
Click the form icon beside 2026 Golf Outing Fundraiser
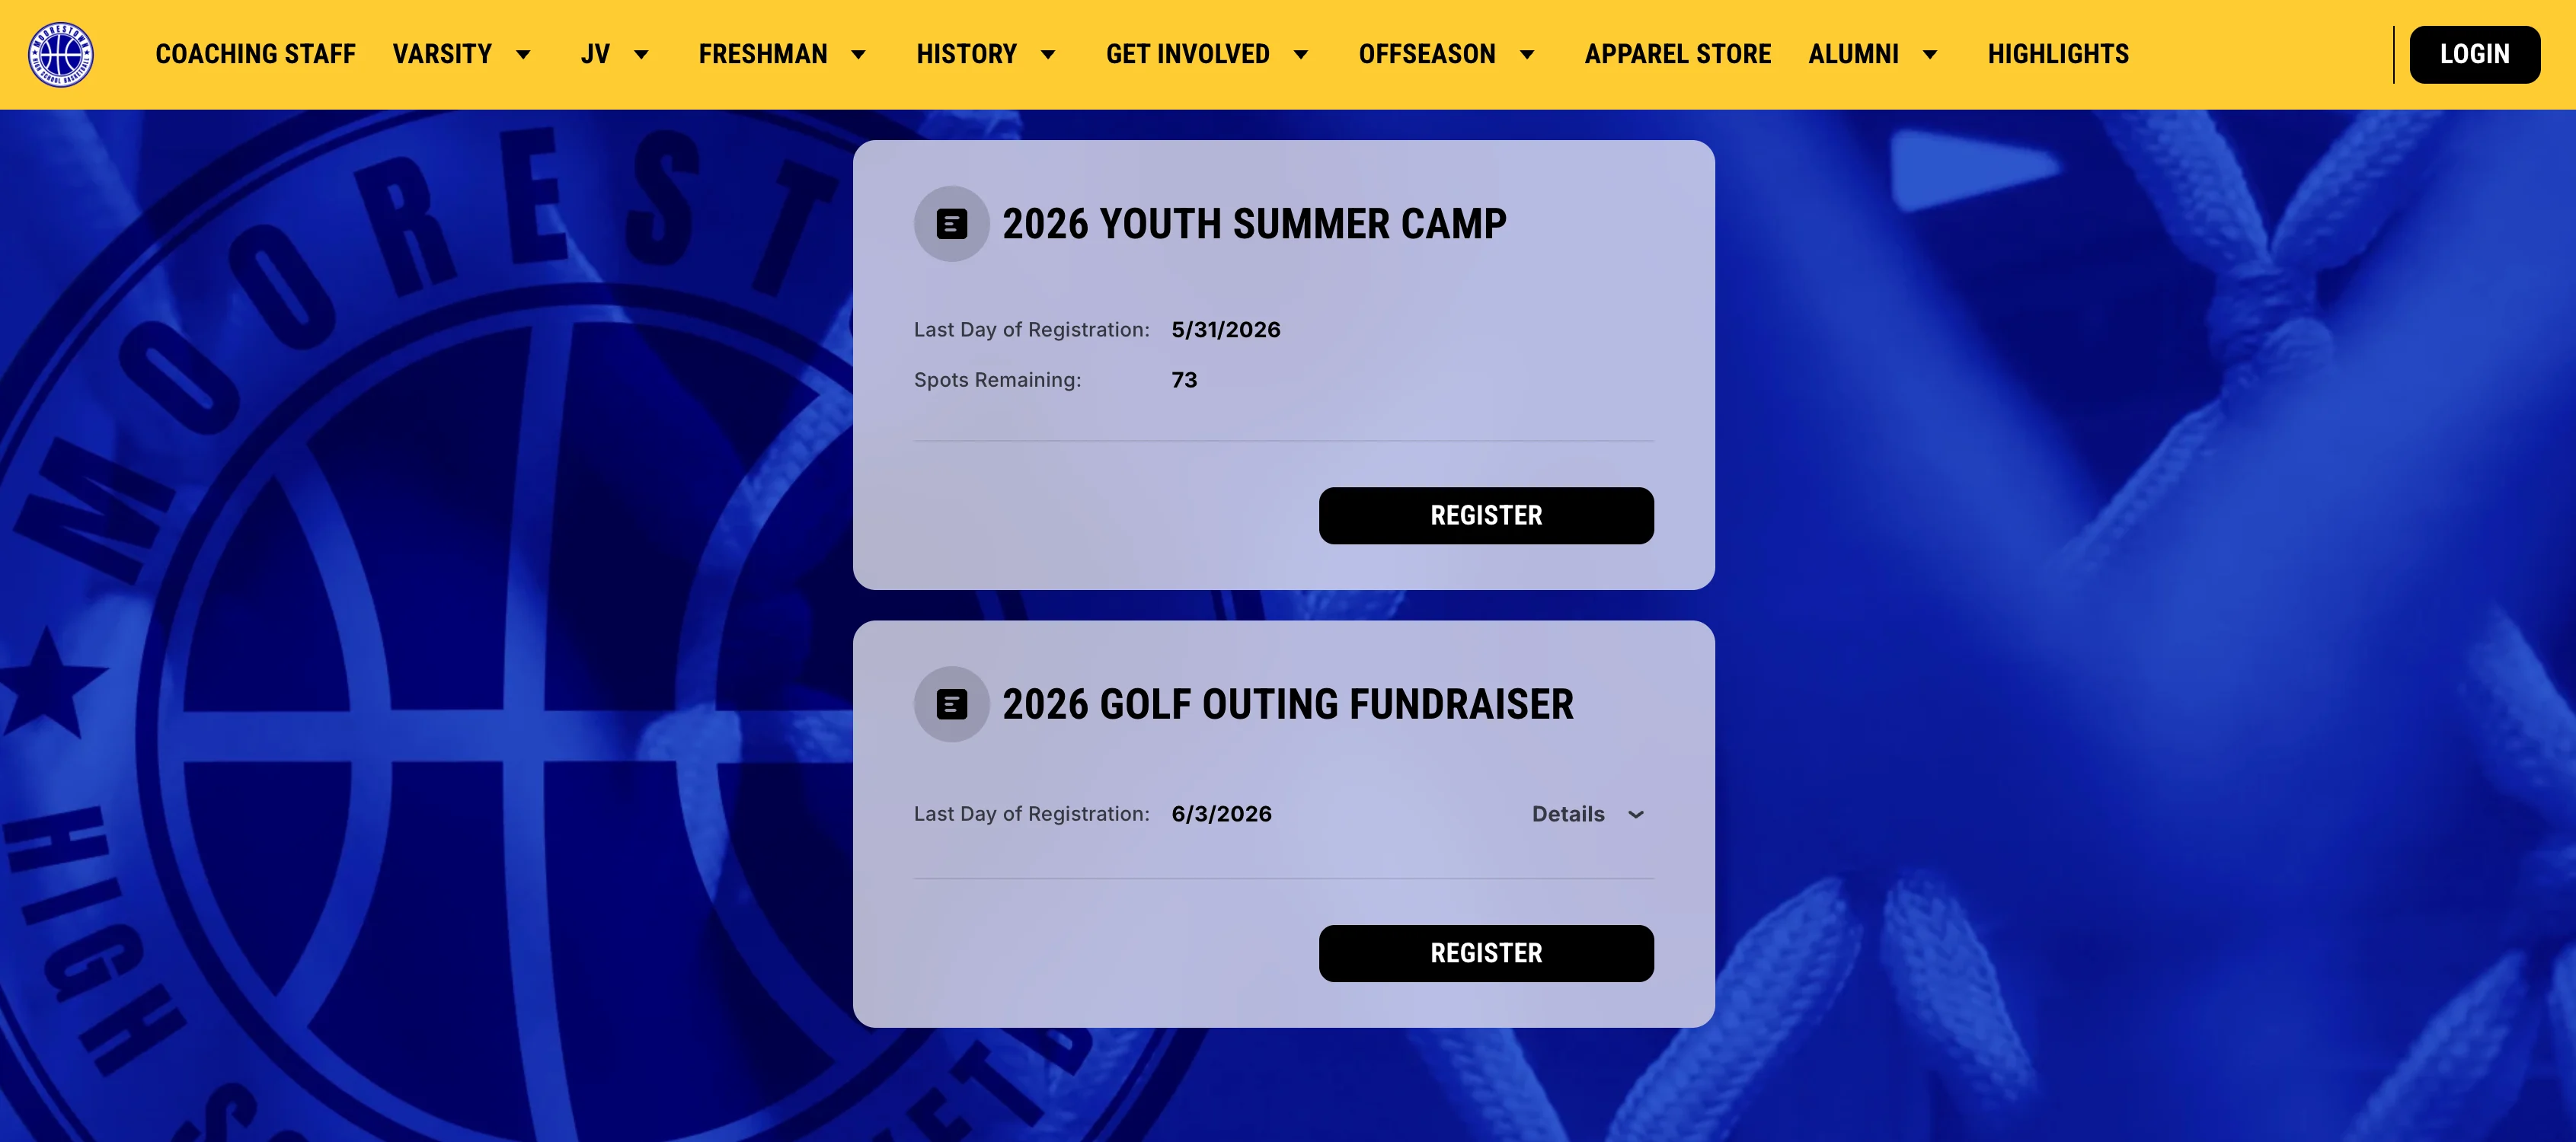[951, 704]
